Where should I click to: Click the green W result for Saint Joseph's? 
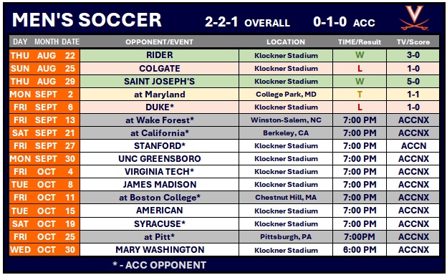(360, 82)
